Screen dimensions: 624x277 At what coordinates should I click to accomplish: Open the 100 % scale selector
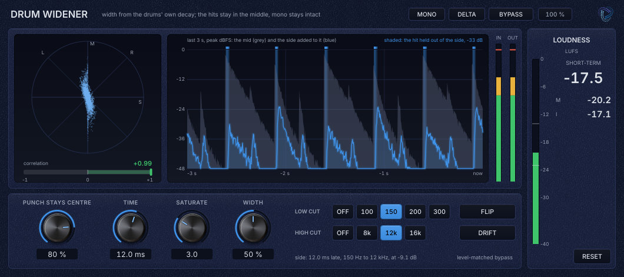click(555, 14)
